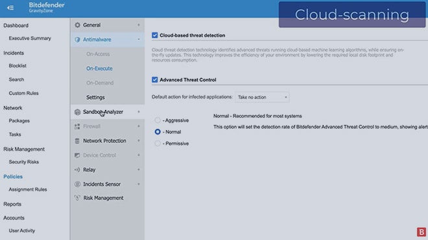Open Tasks
Screen dimensions: 428x240
pyautogui.click(x=15, y=135)
